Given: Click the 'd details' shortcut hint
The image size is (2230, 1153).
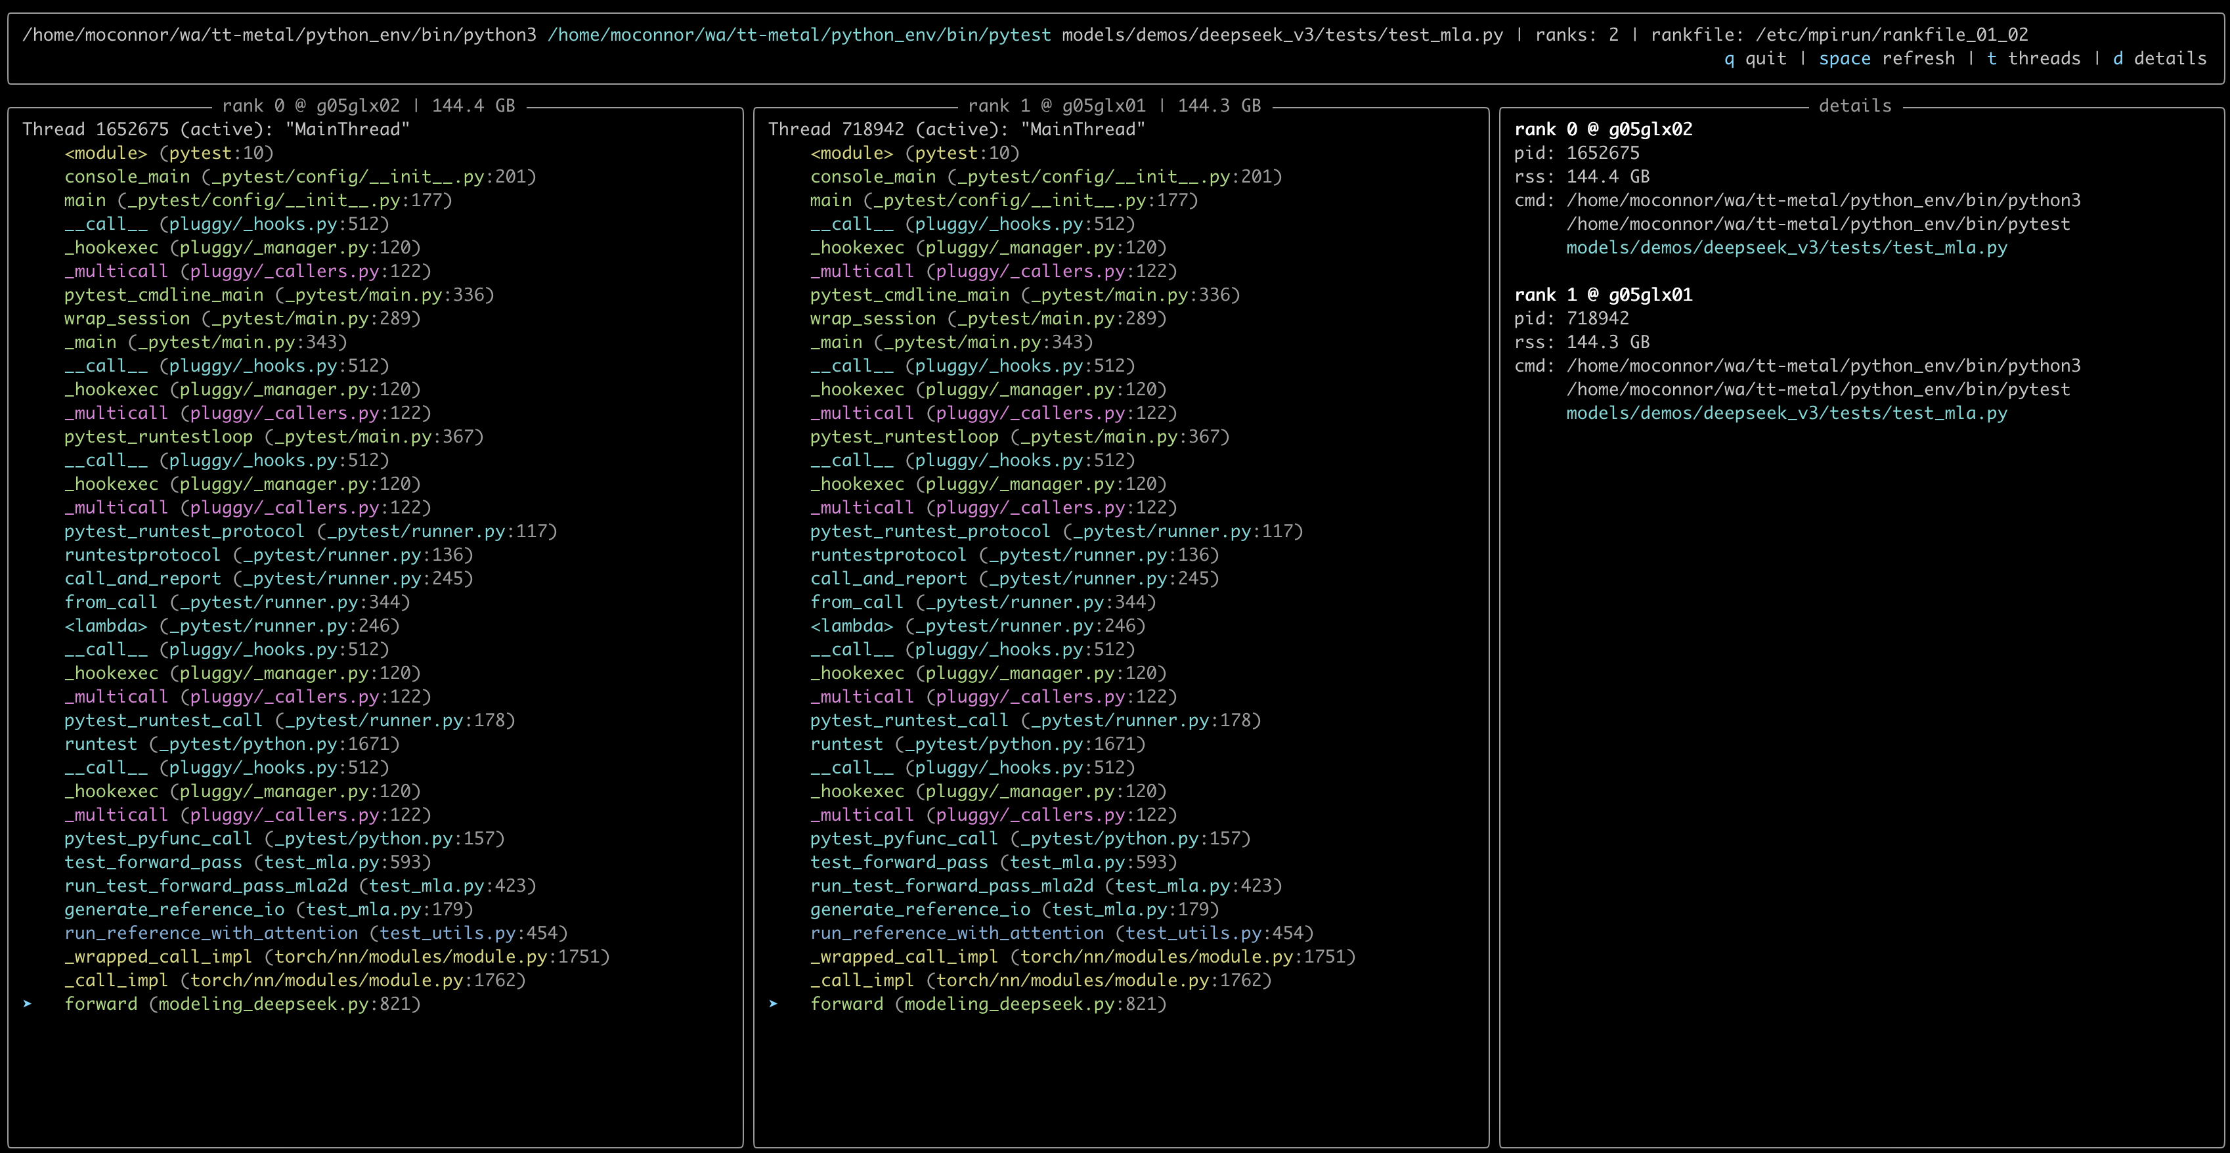Looking at the screenshot, I should 2160,59.
